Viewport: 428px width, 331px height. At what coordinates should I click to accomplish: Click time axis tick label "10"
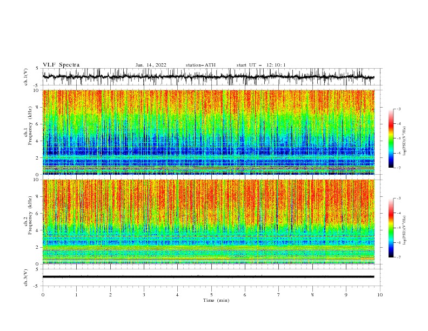coord(380,295)
